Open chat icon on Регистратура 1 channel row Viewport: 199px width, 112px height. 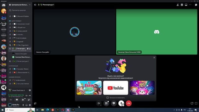coord(28,49)
